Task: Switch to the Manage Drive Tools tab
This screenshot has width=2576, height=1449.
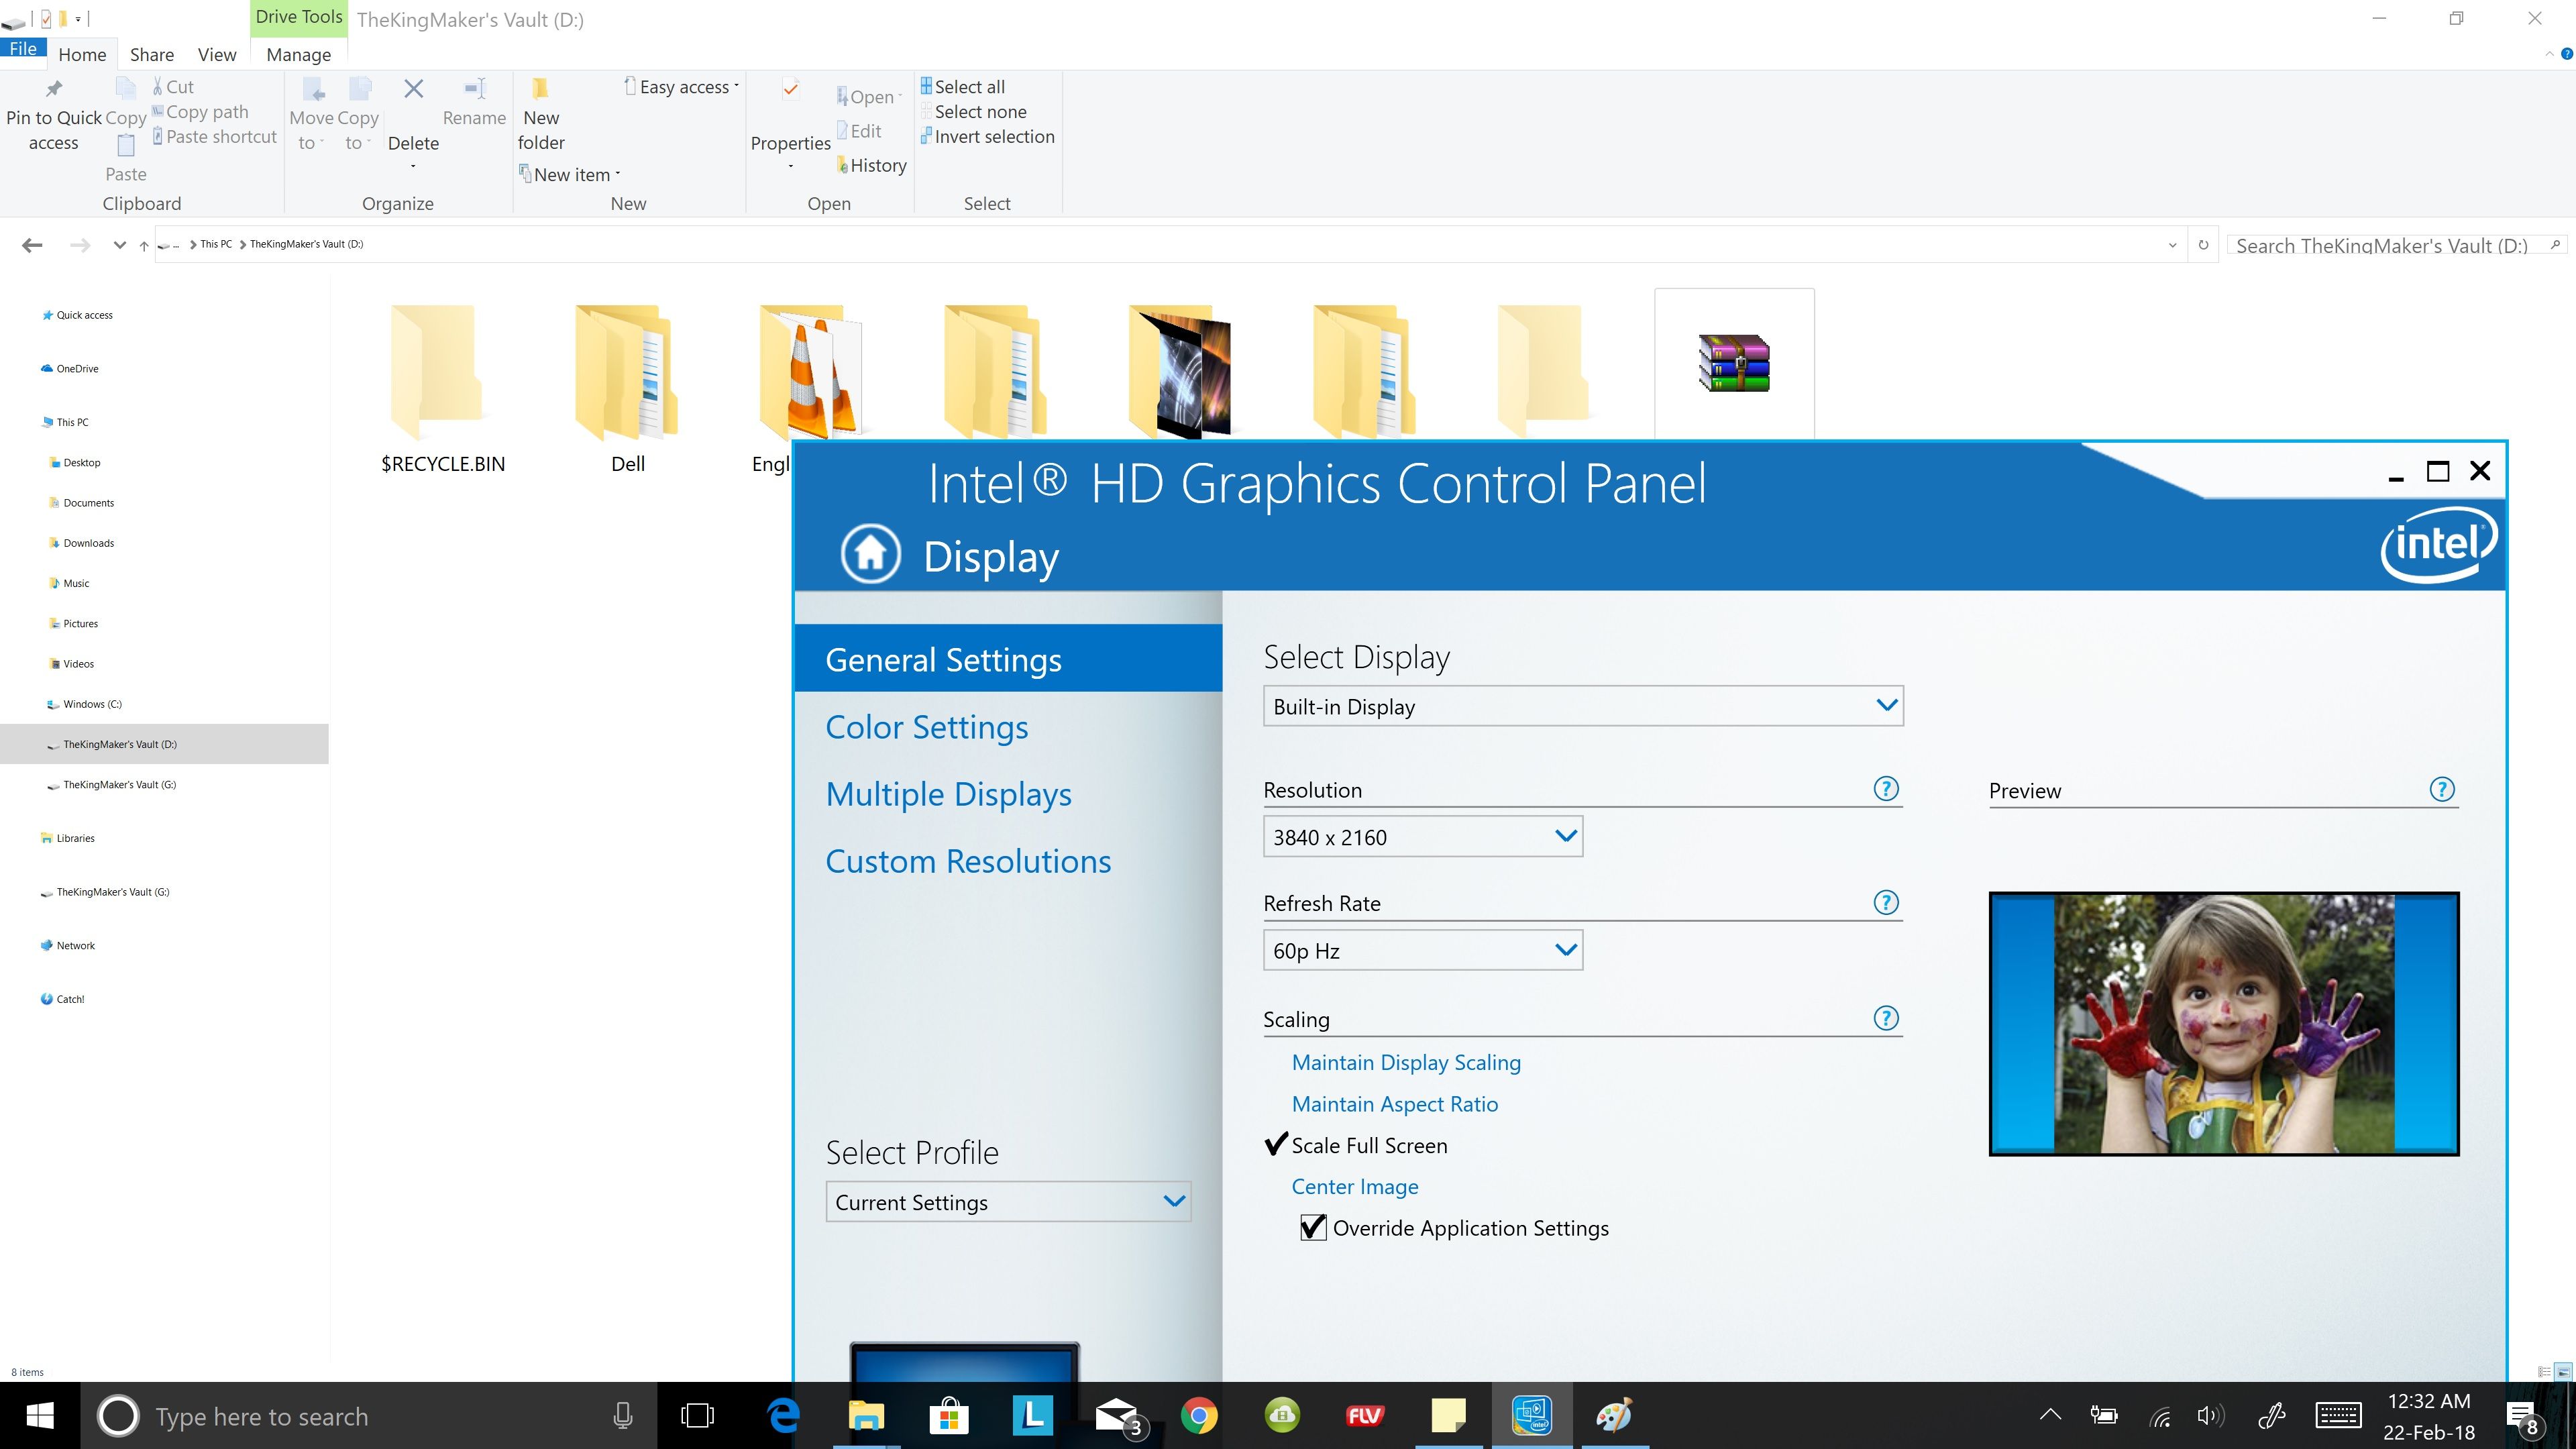Action: point(298,55)
